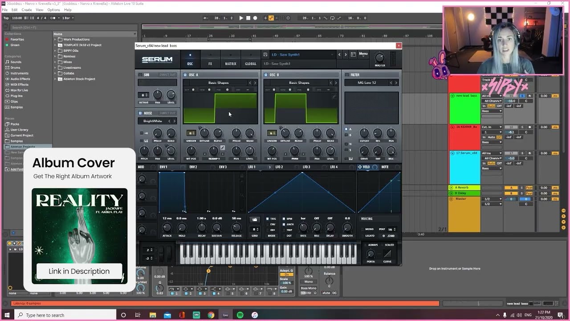Image resolution: width=570 pixels, height=321 pixels.
Task: Click the ENV 1 ATTACK knob
Action: (167, 228)
